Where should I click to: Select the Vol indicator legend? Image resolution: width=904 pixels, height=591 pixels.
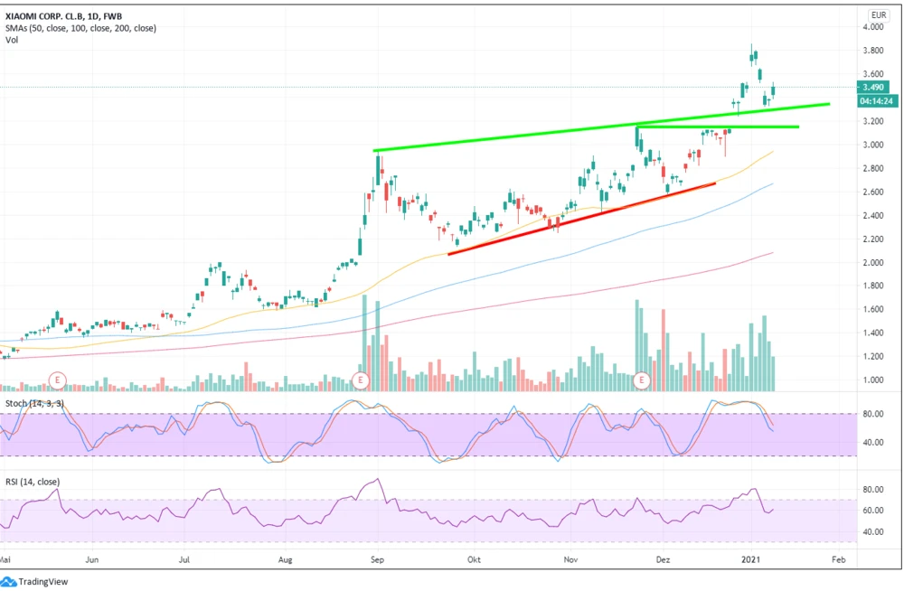[11, 41]
